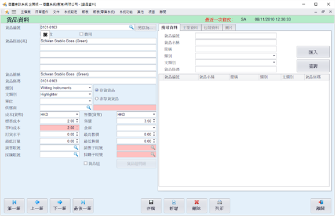Switch to the 搜尋資料 tab
Viewport: 335px width, 216px height.
point(169,28)
